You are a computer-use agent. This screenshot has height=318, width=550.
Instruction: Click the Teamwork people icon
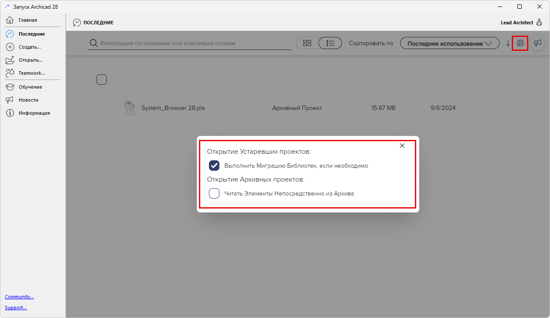(x=10, y=73)
